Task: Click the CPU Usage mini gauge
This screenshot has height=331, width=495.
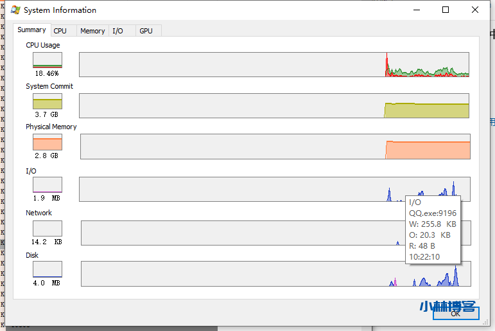Action: (x=48, y=60)
